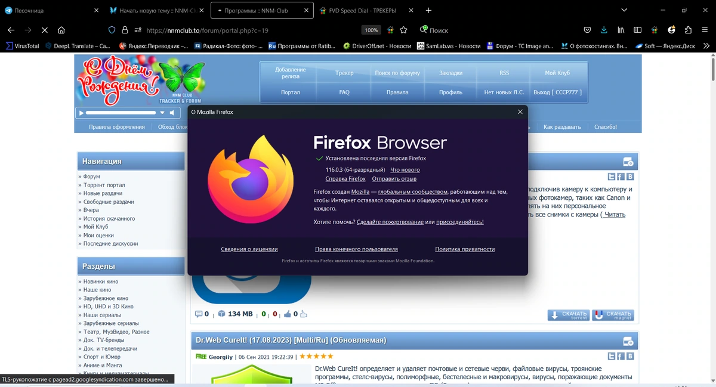This screenshot has width=716, height=387.
Task: Share first post on Facebook icon
Action: click(x=621, y=177)
